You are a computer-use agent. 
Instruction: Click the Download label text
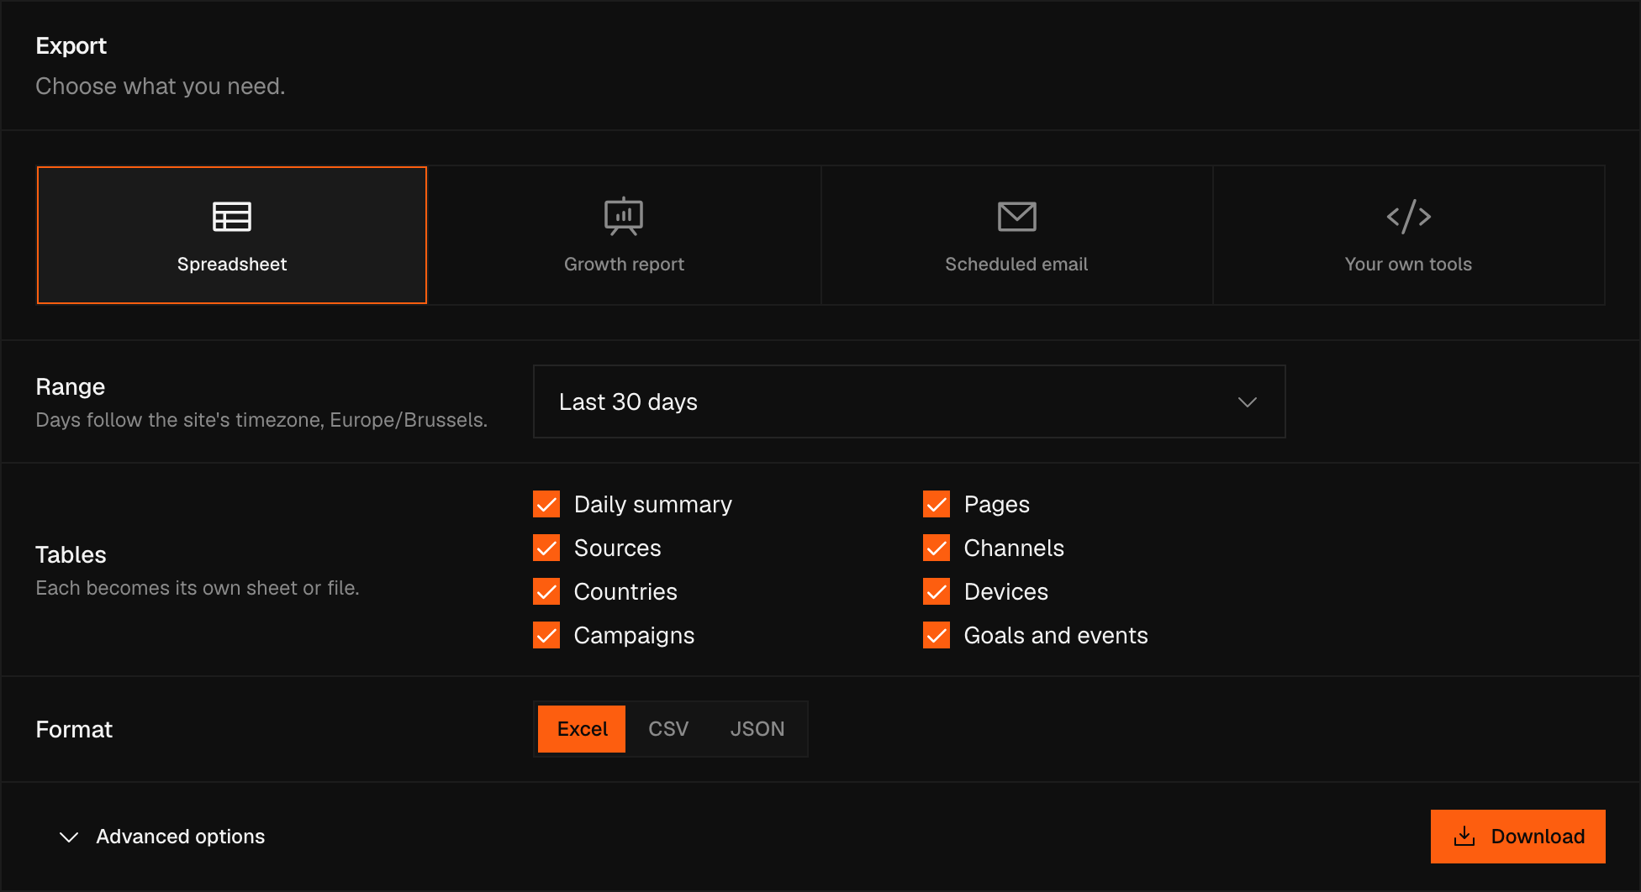click(x=1538, y=837)
